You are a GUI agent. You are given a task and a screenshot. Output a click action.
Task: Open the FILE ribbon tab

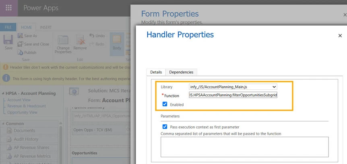click(x=8, y=27)
